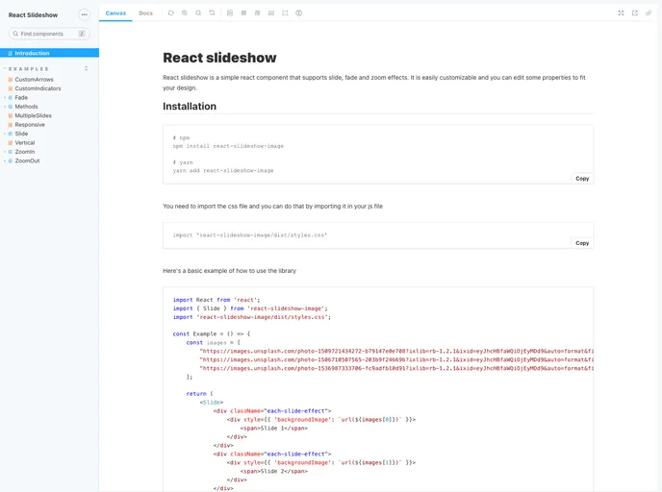Open the change background icon
662x492 pixels.
pos(230,13)
